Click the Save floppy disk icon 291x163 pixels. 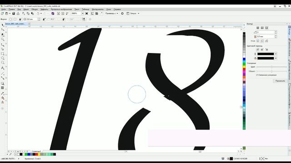tap(14, 14)
